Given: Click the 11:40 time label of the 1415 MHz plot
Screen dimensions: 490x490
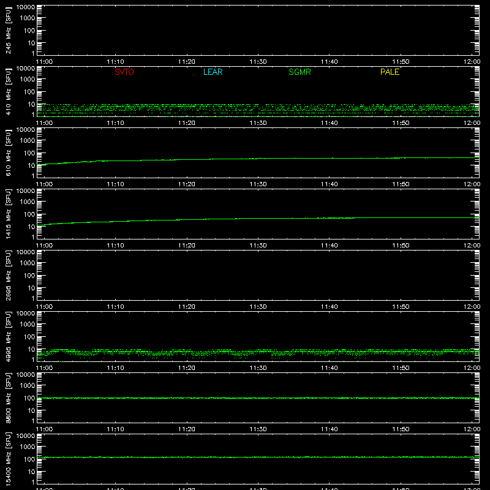Looking at the screenshot, I should [x=330, y=246].
